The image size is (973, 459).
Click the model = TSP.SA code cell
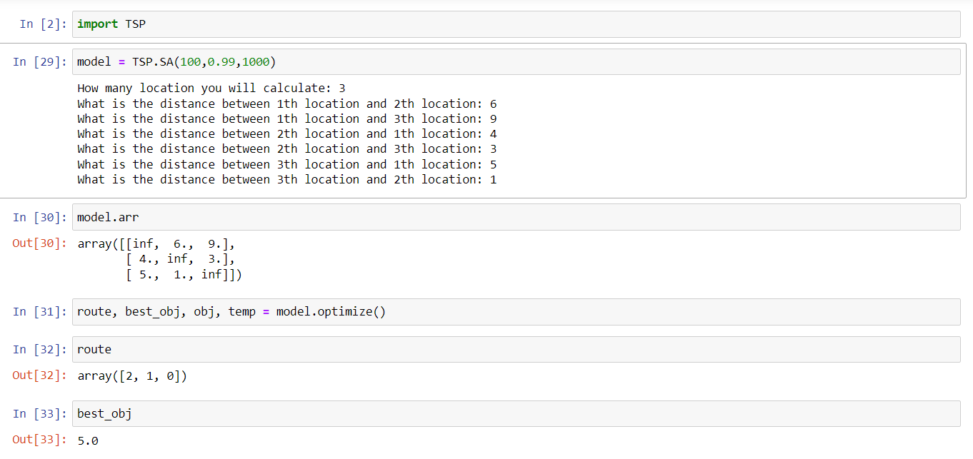point(516,62)
